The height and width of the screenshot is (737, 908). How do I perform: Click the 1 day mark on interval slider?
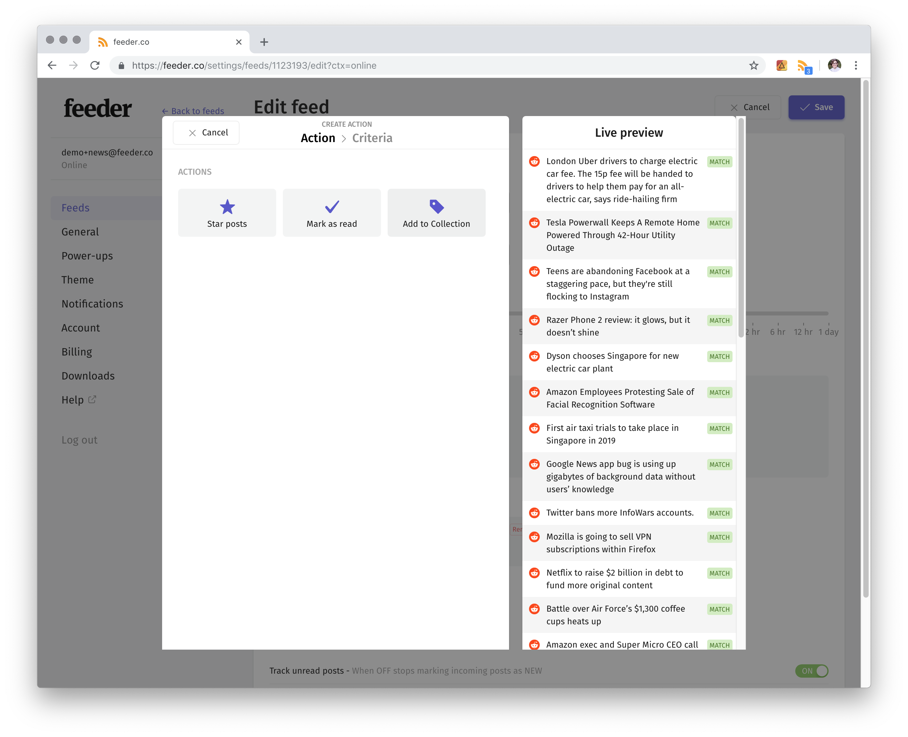828,332
